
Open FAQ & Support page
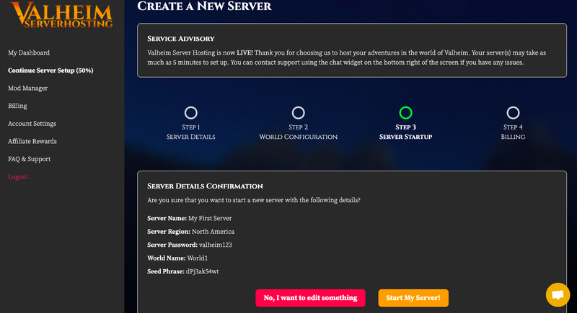pyautogui.click(x=29, y=159)
